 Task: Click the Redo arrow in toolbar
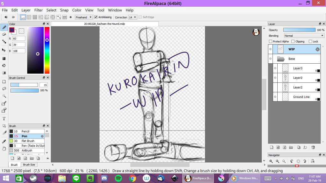coord(13,17)
